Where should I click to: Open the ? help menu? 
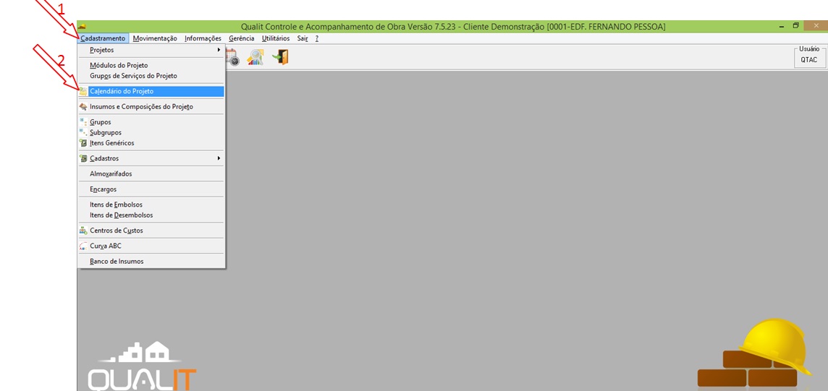317,38
